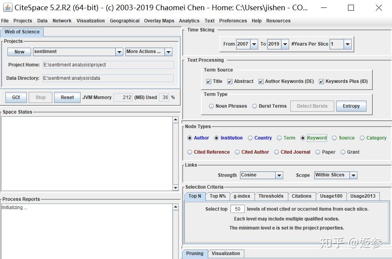Expand the More Actions dropdown
Image resolution: width=392 pixels, height=259 pixels.
(169, 52)
